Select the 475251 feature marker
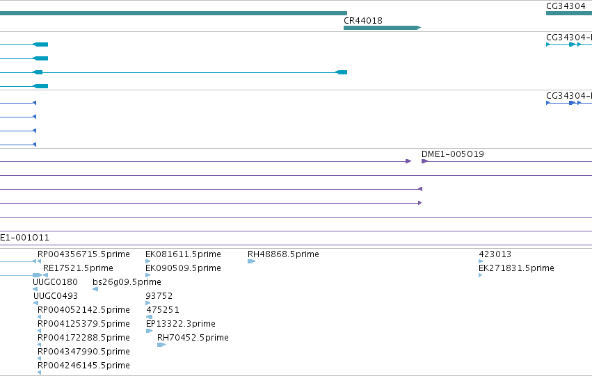Image resolution: width=592 pixels, height=376 pixels. pos(150,317)
